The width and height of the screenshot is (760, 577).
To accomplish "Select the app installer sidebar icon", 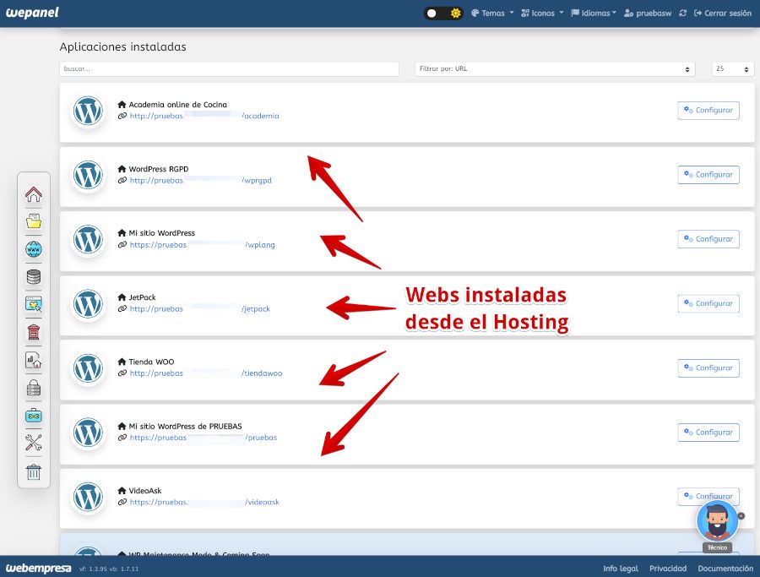I will point(33,304).
